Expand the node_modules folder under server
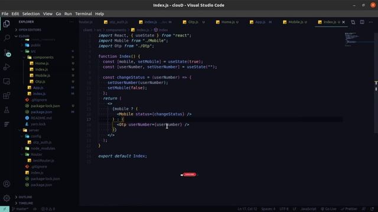 [43, 148]
